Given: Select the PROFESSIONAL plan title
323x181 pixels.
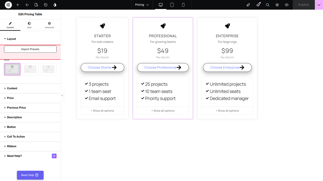Looking at the screenshot, I should pos(163,36).
